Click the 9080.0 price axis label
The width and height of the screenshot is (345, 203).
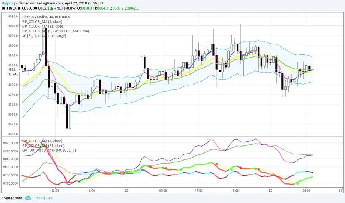(x=13, y=16)
